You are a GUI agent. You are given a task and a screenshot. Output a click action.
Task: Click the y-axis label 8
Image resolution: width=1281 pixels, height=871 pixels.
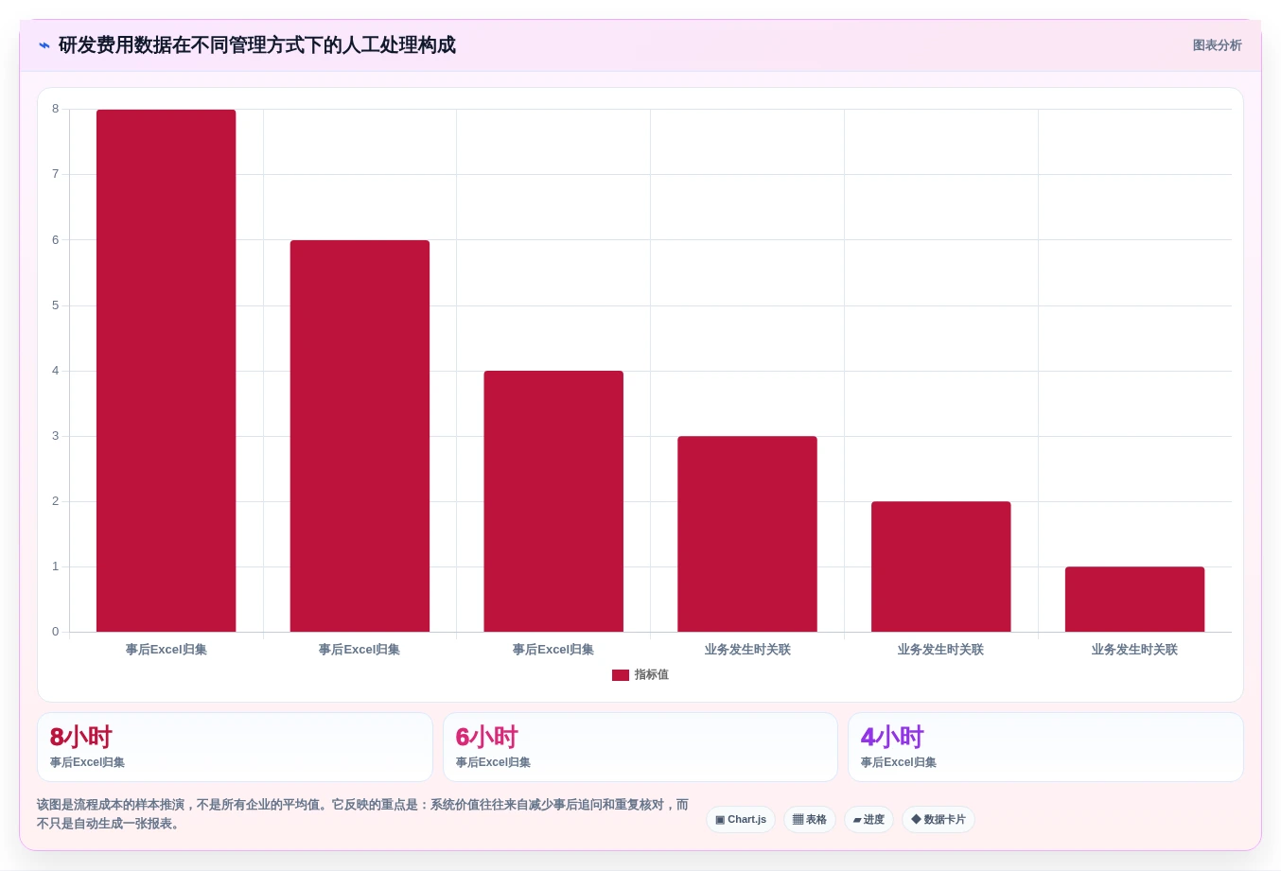point(56,109)
